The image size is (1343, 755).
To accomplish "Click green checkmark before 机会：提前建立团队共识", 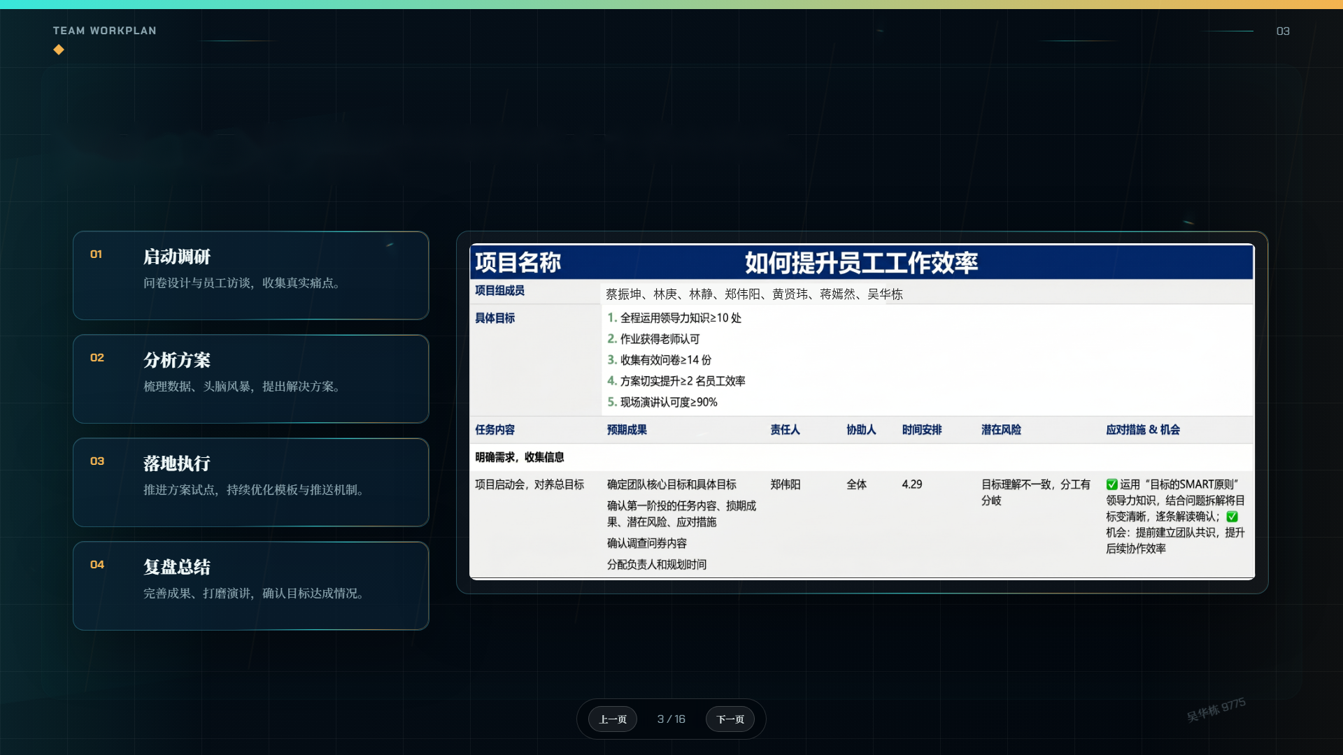I will [1232, 517].
